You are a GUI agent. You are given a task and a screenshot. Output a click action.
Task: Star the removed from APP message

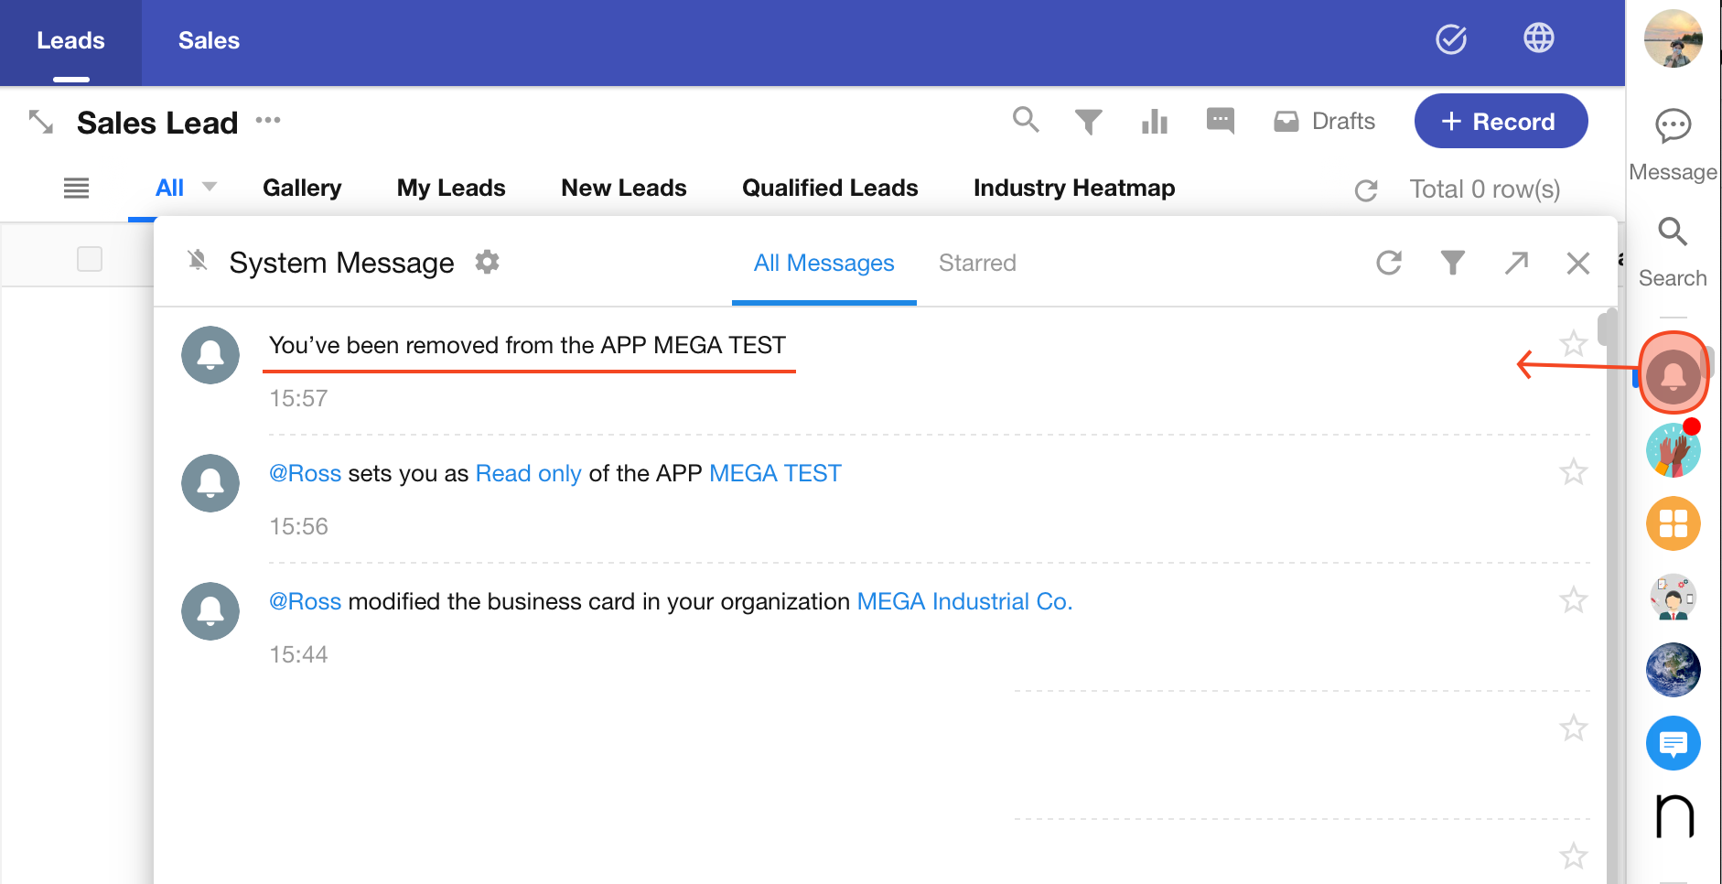tap(1573, 344)
